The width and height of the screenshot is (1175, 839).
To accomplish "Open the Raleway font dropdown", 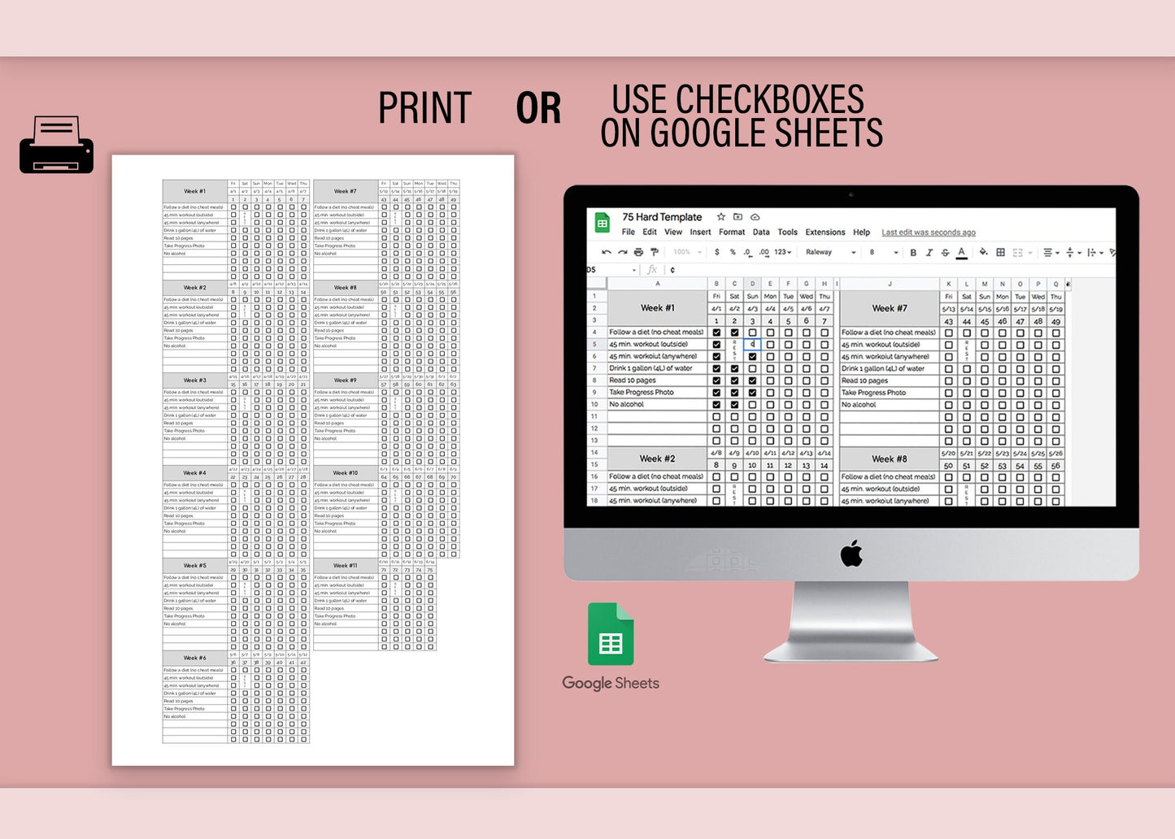I will click(830, 253).
